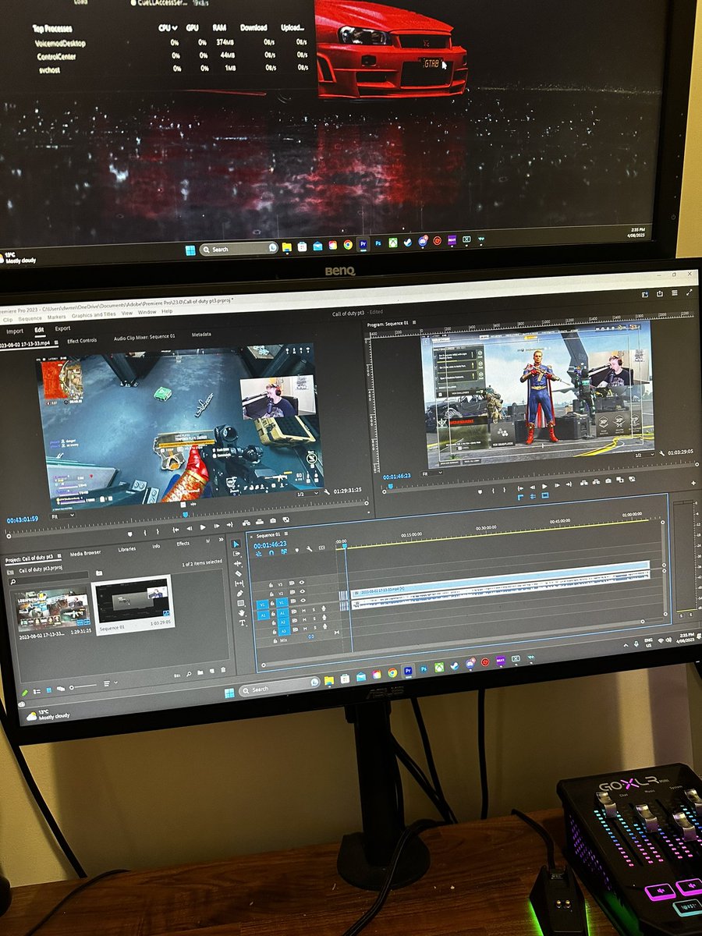The height and width of the screenshot is (936, 702).
Task: Open Premiere Pro from lower monitor taskbar
Action: 407,671
